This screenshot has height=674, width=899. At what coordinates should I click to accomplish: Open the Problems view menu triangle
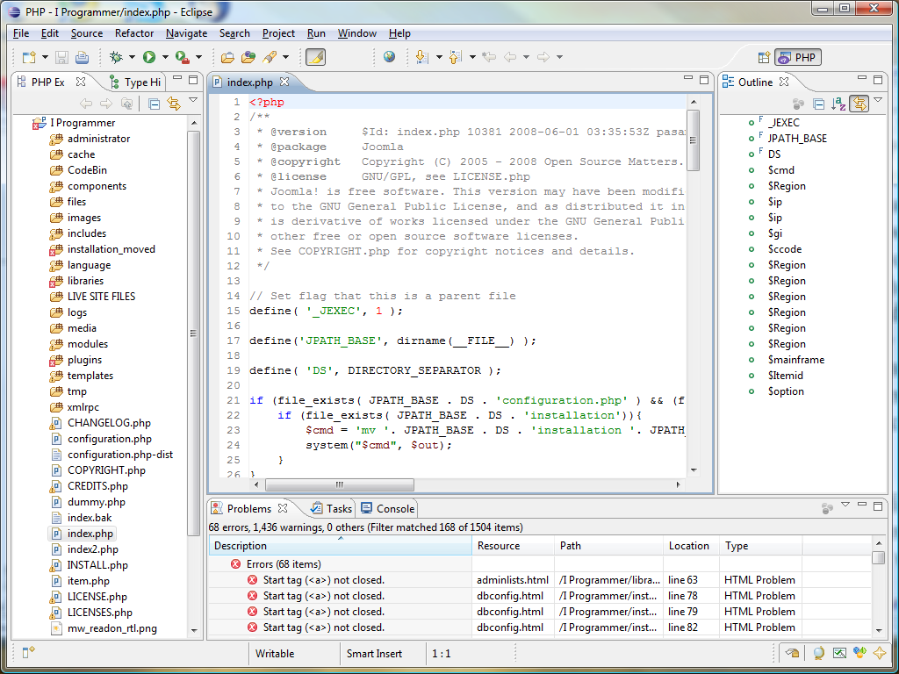(x=845, y=505)
